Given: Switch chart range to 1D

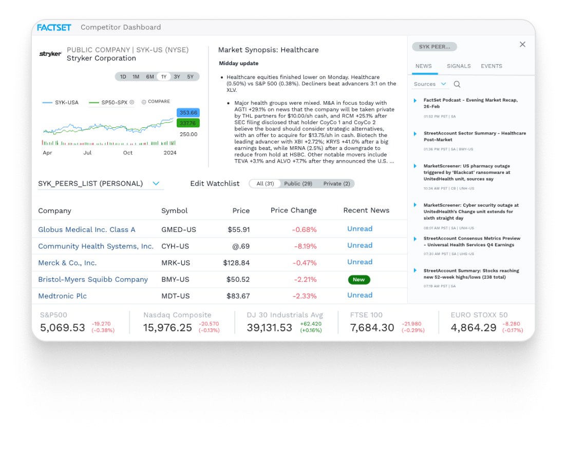Looking at the screenshot, I should point(123,77).
